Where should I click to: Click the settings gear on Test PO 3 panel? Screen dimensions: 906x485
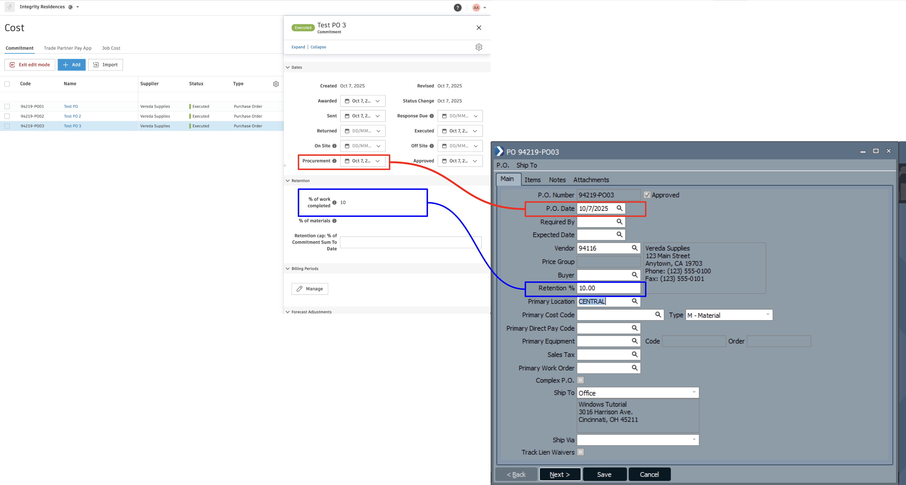pos(479,47)
